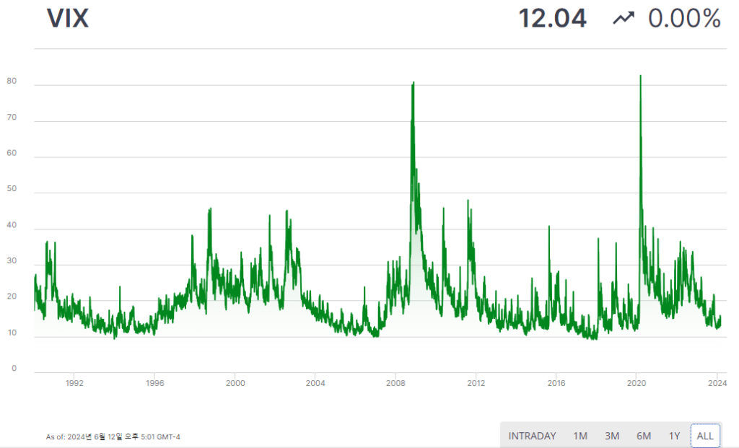Click the 0 y-axis value label

[14, 369]
